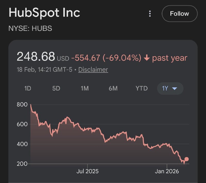Expand the 1Y dropdown arrow

click(175, 89)
